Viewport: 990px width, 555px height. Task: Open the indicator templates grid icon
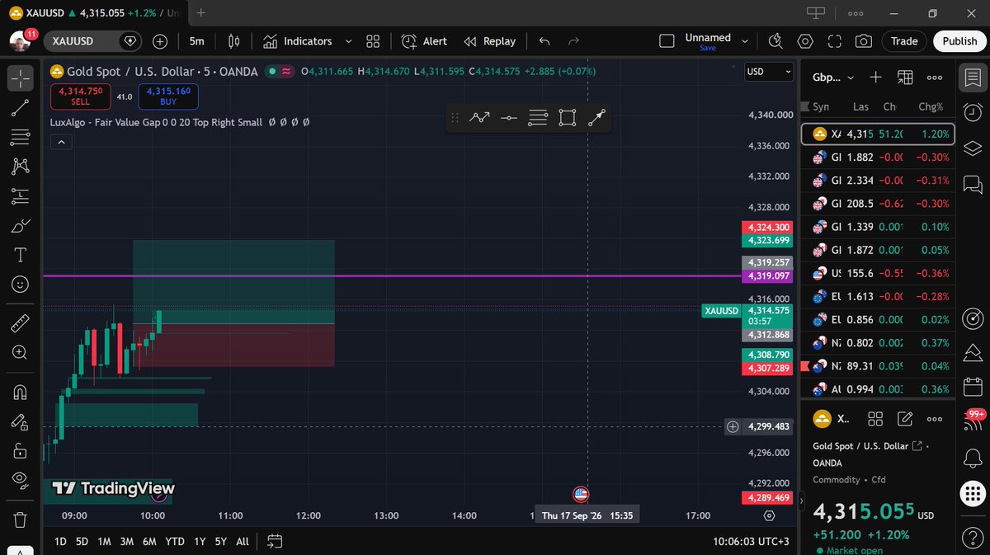pyautogui.click(x=373, y=41)
